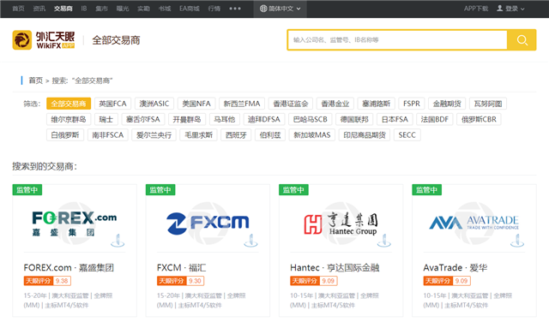The width and height of the screenshot is (549, 322).
Task: Open 资讯 in the top navigation
Action: pos(39,9)
